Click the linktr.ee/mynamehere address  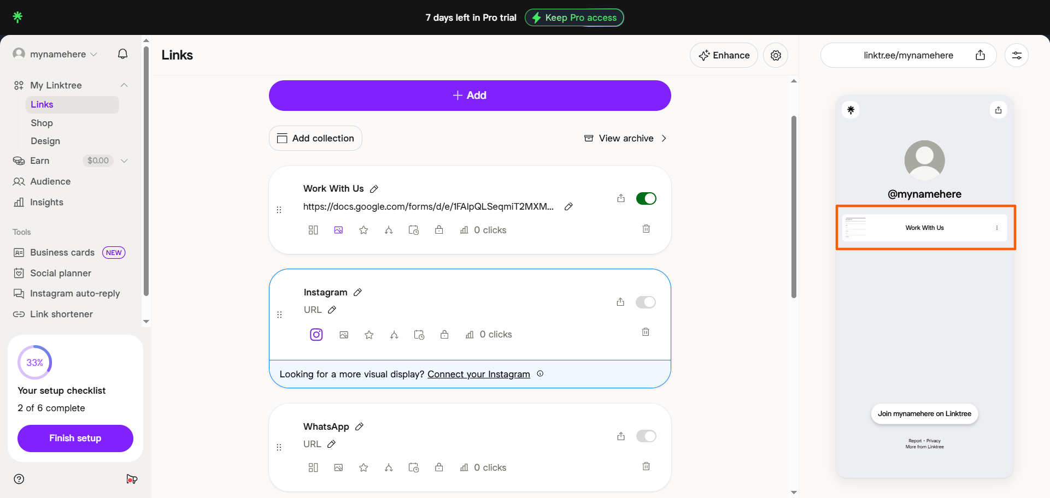pyautogui.click(x=908, y=55)
